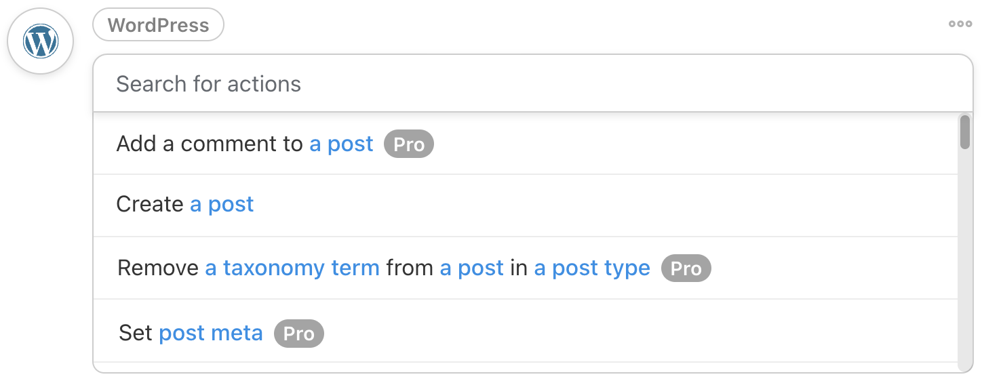Click the scrollbar track below the thumb
The width and height of the screenshot is (982, 381).
pos(964,271)
